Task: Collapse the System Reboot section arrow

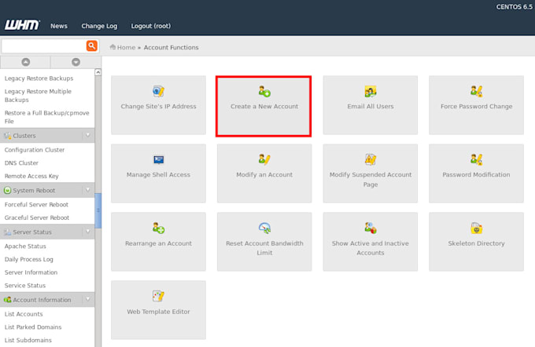Action: pos(88,190)
